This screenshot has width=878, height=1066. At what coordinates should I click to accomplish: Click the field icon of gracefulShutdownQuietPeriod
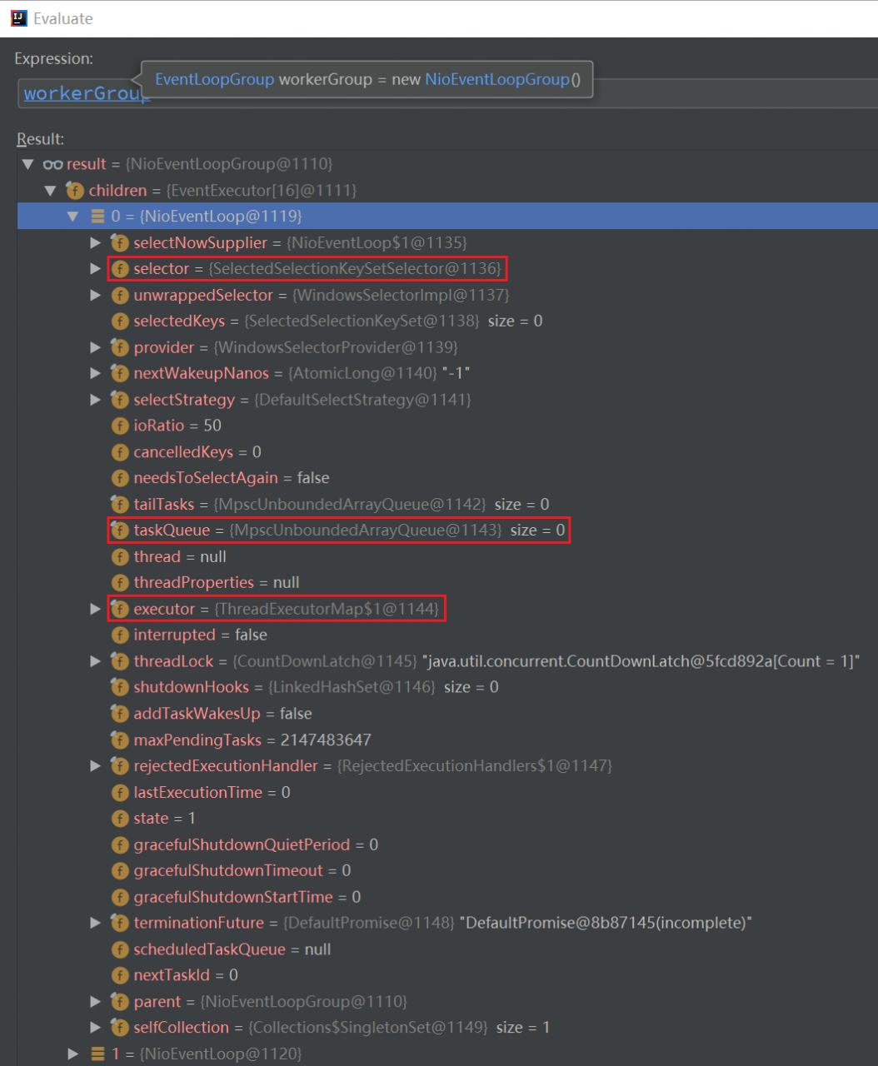pos(120,845)
